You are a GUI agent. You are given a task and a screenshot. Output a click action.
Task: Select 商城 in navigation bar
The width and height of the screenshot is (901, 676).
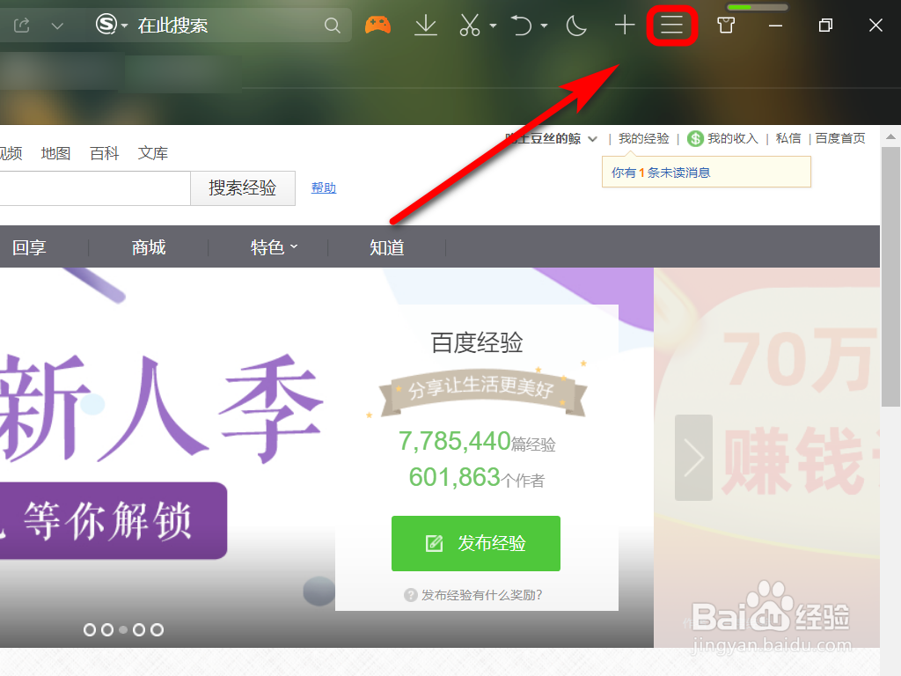click(148, 247)
